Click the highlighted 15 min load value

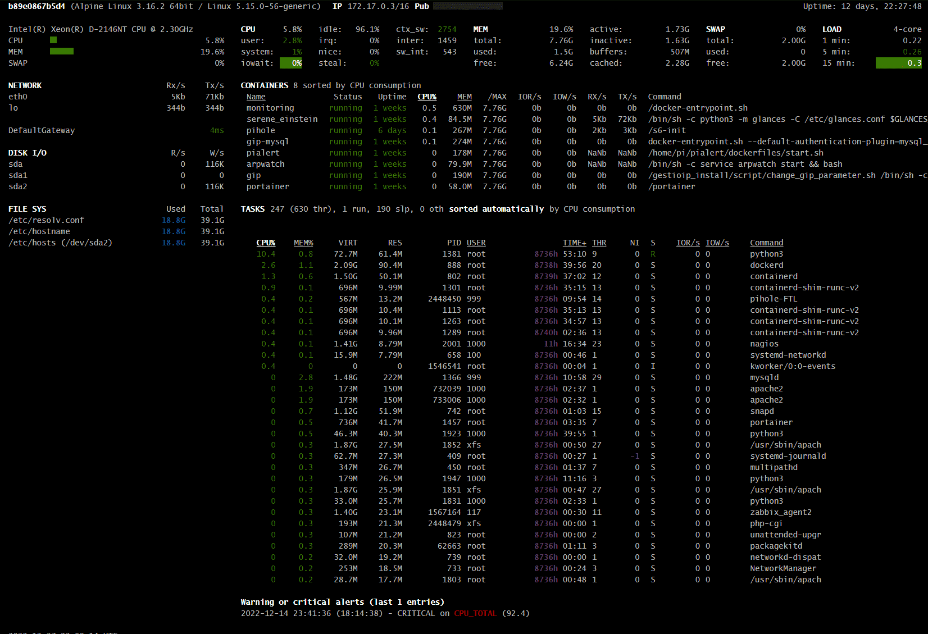click(x=898, y=63)
